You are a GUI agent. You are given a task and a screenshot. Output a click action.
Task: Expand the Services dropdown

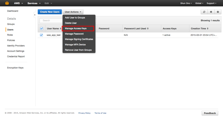[34, 3]
